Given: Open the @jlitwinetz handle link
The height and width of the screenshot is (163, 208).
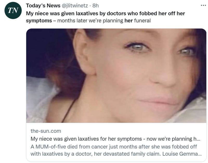Looking at the screenshot, I should (x=75, y=5).
